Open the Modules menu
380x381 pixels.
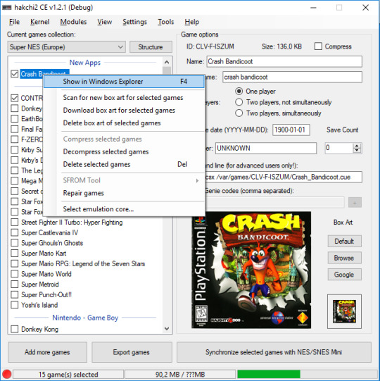point(73,22)
